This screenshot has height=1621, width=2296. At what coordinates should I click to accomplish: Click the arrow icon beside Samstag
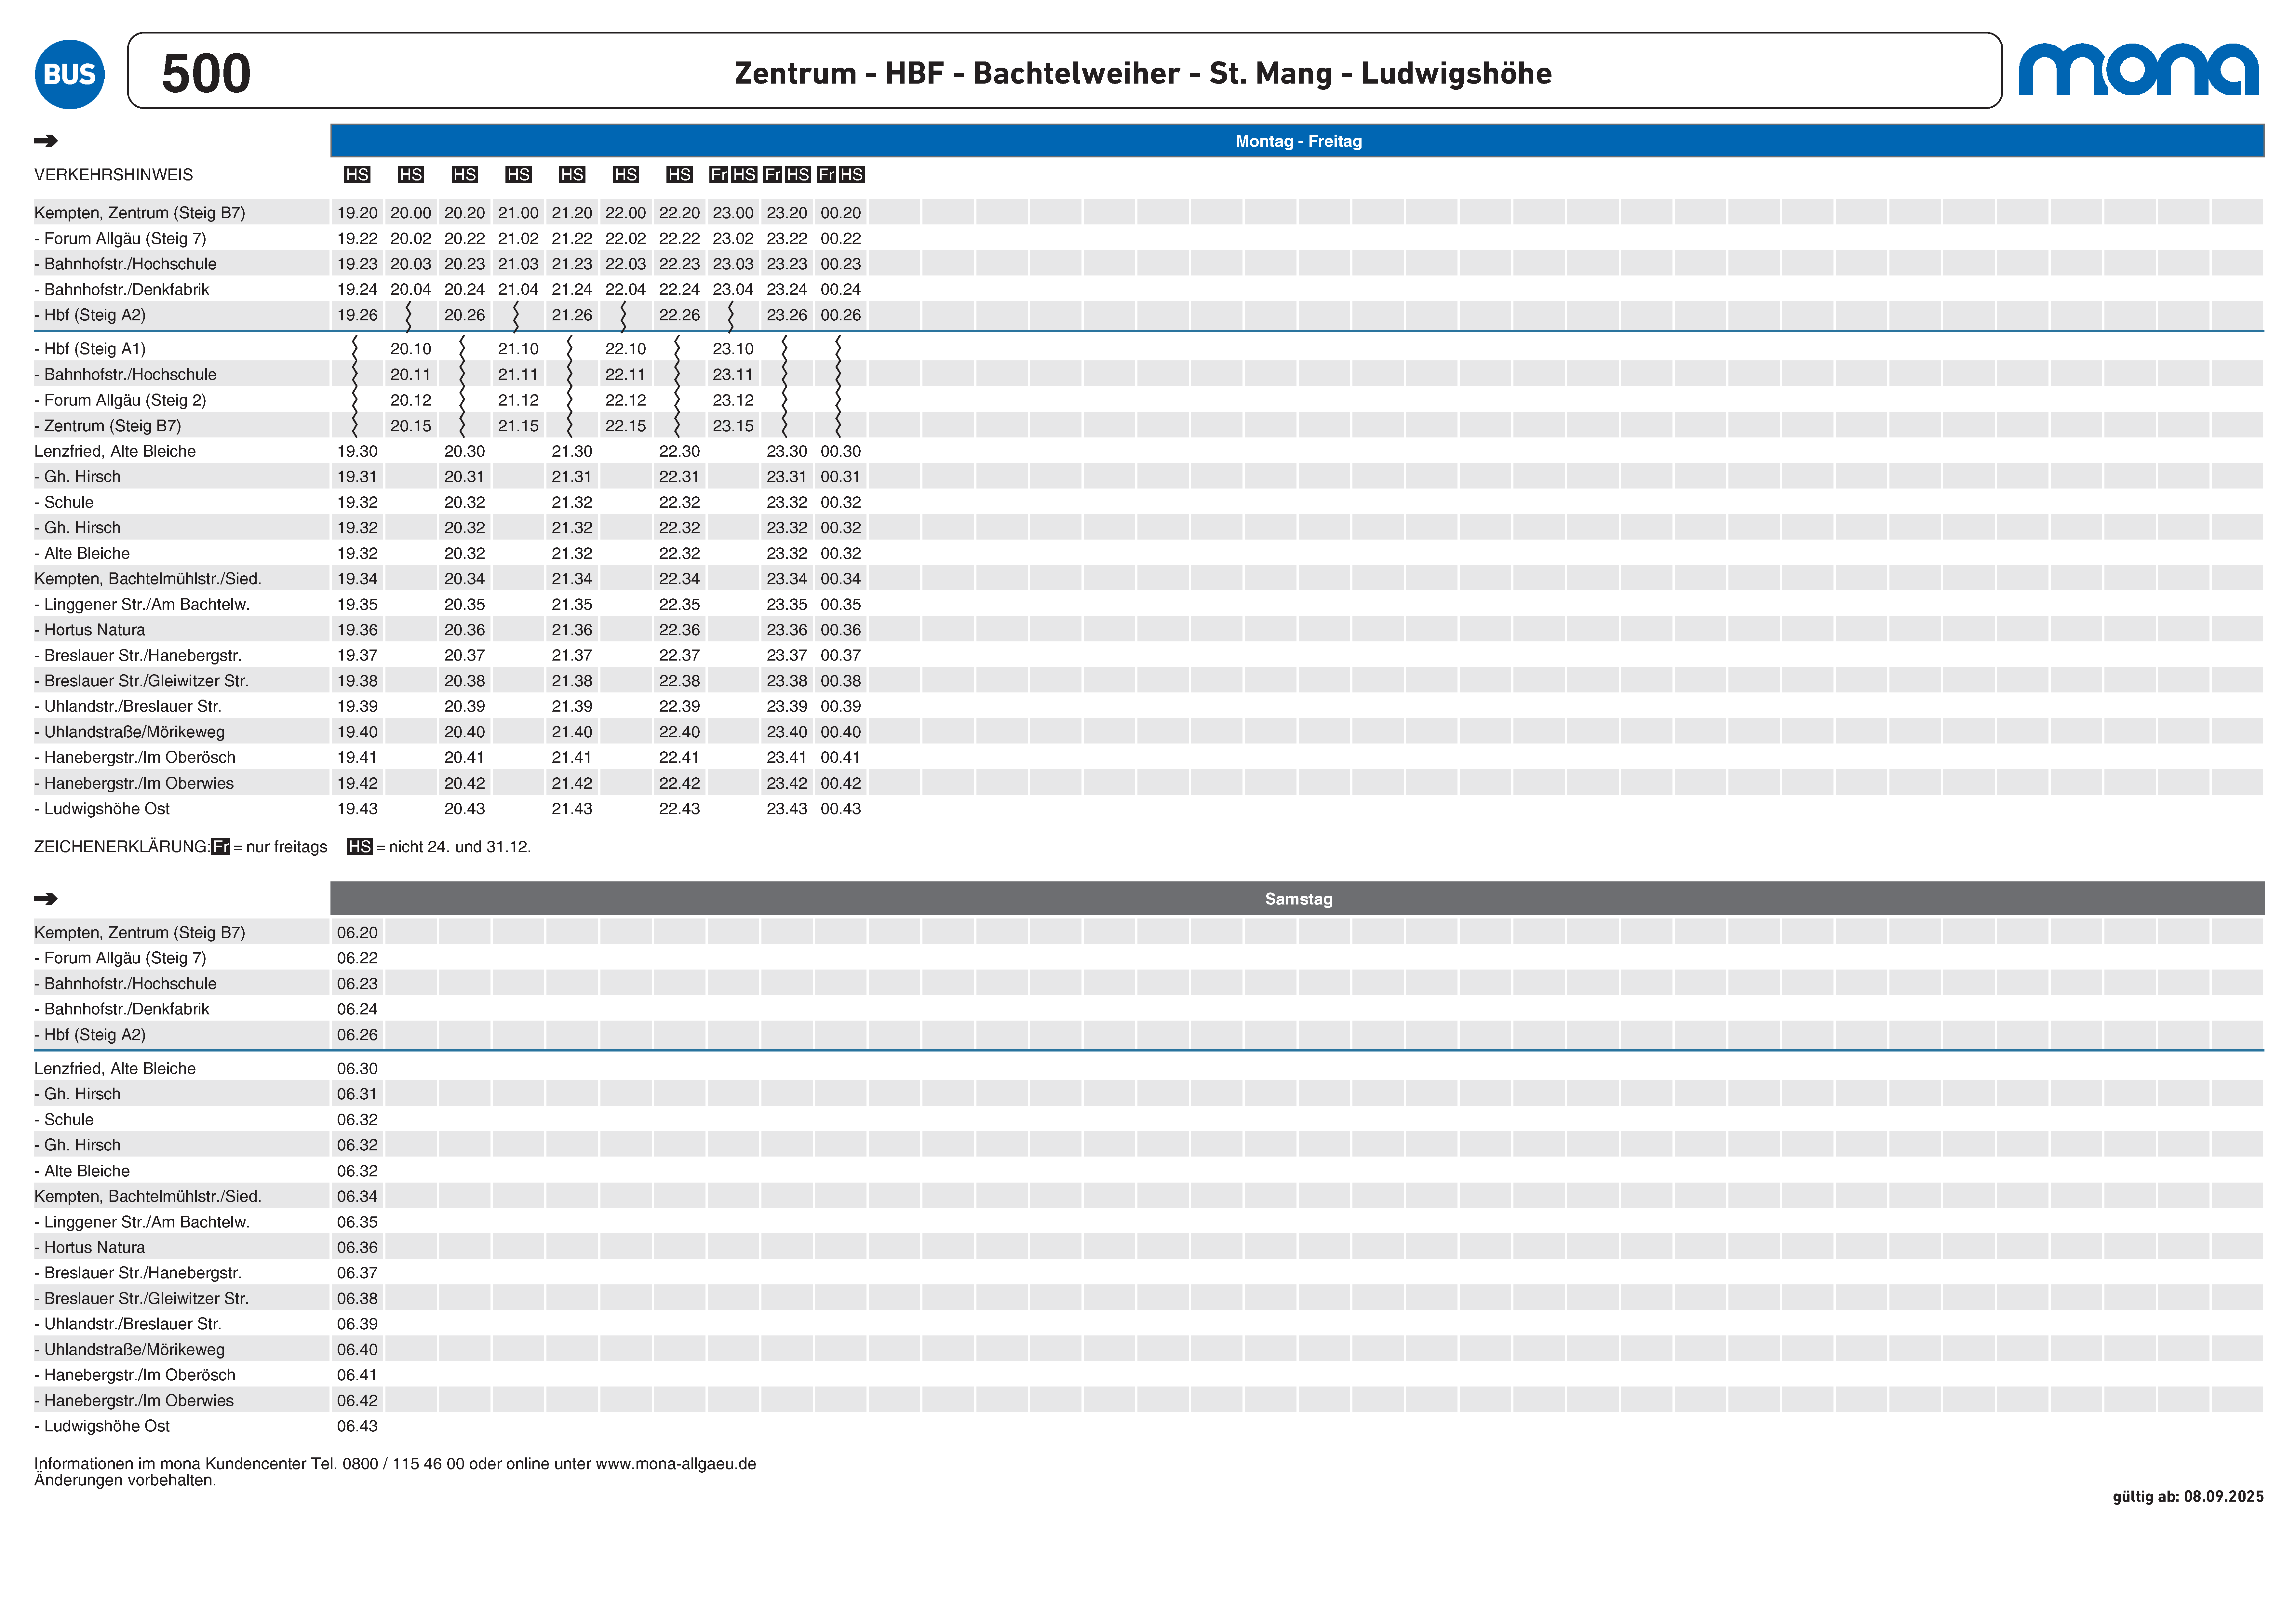[x=46, y=899]
